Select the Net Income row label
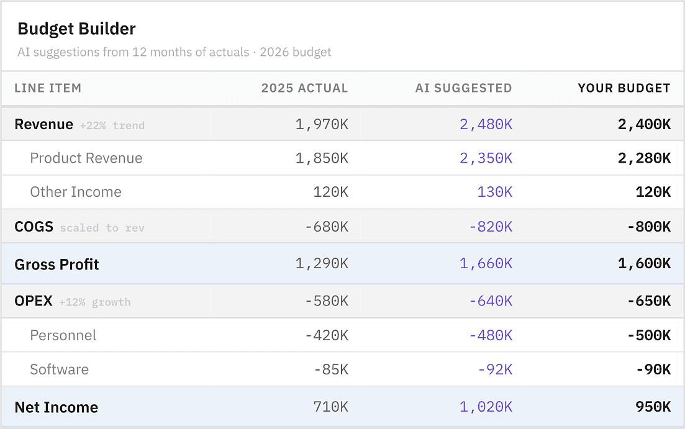The height and width of the screenshot is (429, 685). point(56,407)
